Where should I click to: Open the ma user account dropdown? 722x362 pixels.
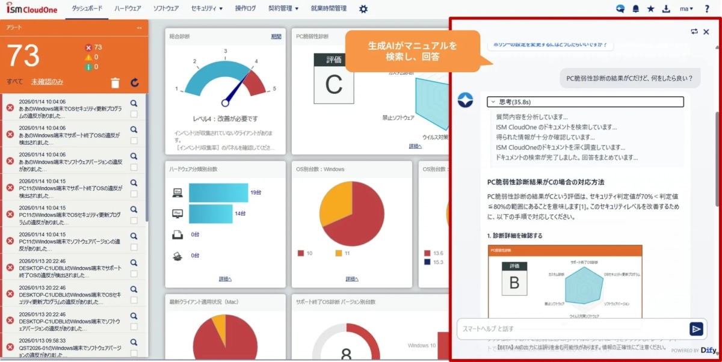pyautogui.click(x=685, y=8)
